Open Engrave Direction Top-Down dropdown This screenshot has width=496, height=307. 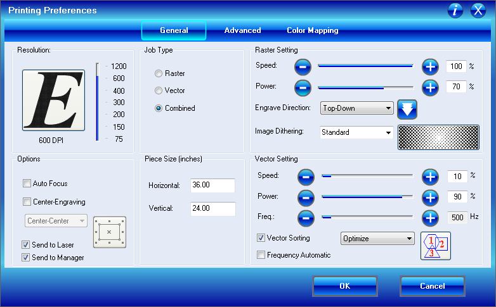(357, 108)
